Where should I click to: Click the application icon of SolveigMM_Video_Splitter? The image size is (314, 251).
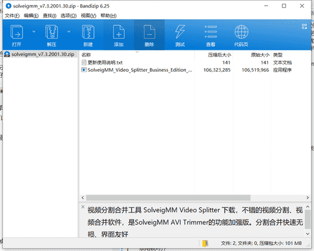[84, 70]
